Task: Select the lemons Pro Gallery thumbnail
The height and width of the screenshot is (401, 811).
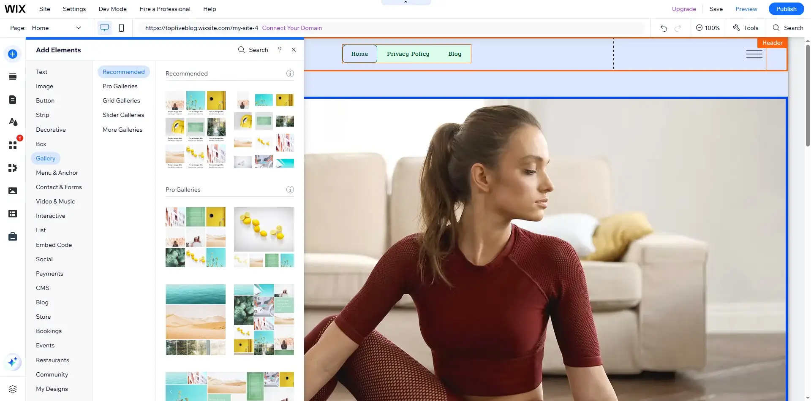Action: 264,237
